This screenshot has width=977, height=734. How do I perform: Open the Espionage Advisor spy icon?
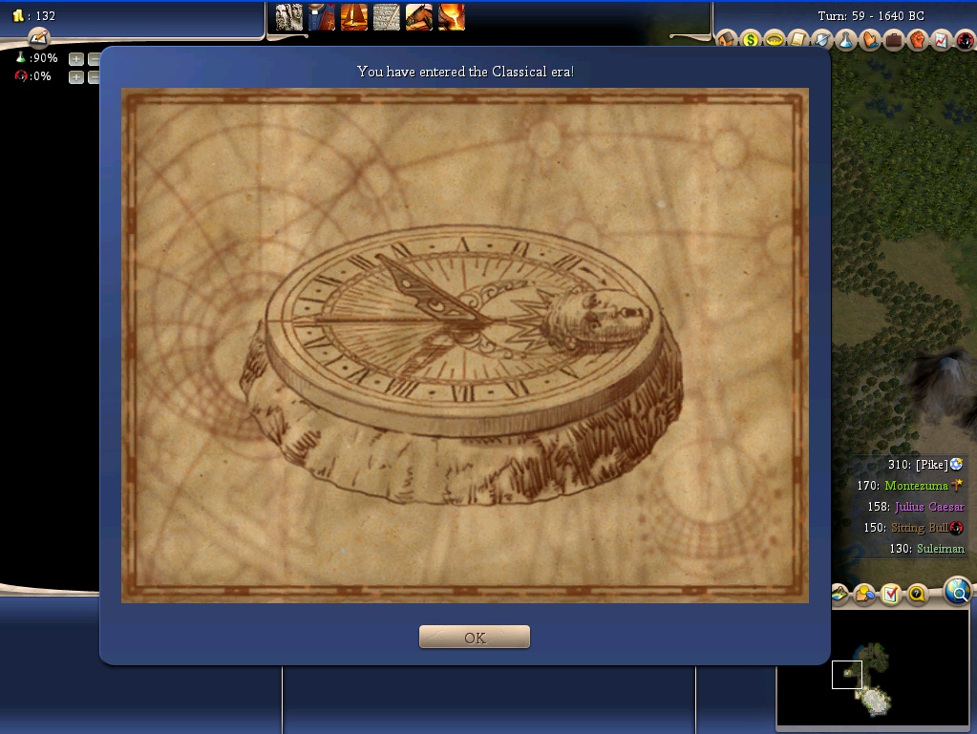(966, 40)
